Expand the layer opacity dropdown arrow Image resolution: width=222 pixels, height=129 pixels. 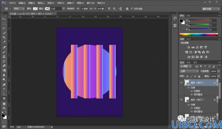(219, 71)
